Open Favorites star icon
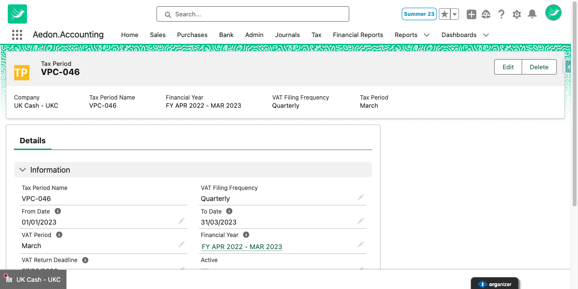Screen dimensions: 578x289 tap(445, 14)
